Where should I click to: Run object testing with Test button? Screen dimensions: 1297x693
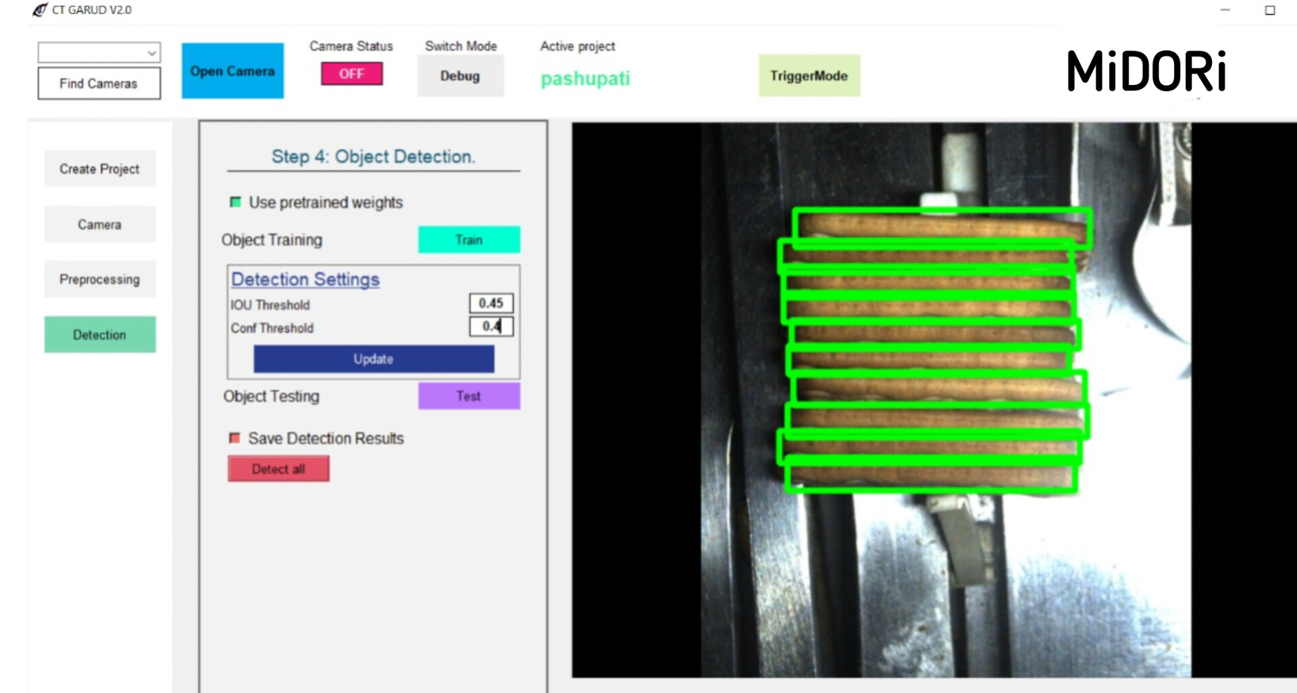(x=469, y=396)
